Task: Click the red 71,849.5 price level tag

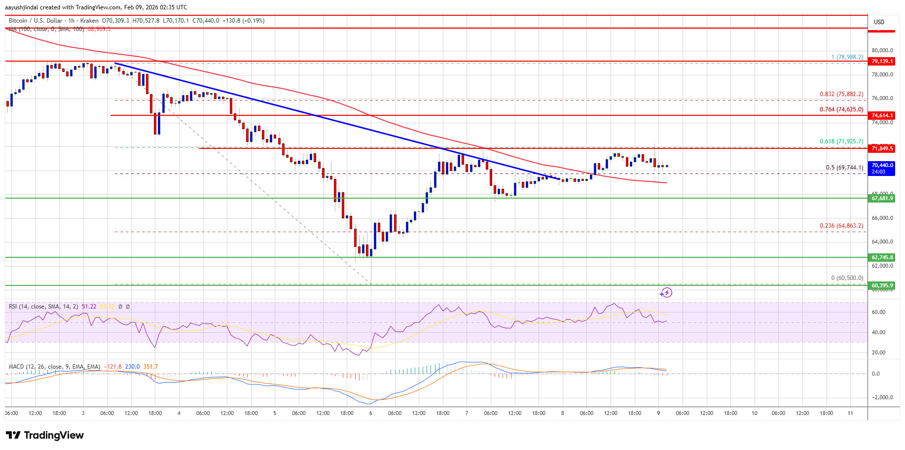Action: [x=882, y=148]
